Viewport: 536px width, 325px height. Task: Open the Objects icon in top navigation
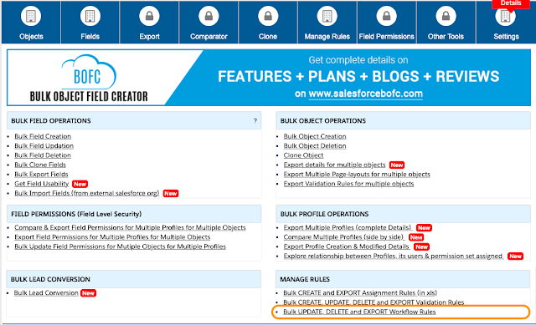[31, 16]
